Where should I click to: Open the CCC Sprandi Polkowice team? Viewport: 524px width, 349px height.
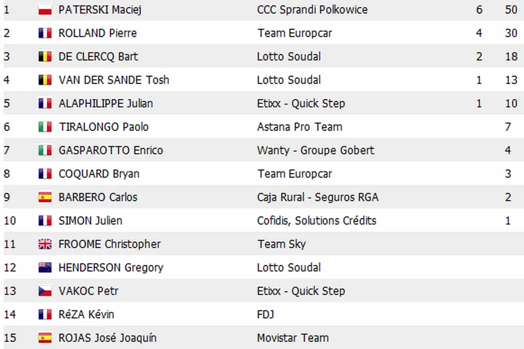[x=312, y=9]
